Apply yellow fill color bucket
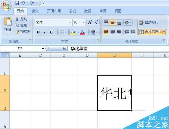 coord(73,32)
